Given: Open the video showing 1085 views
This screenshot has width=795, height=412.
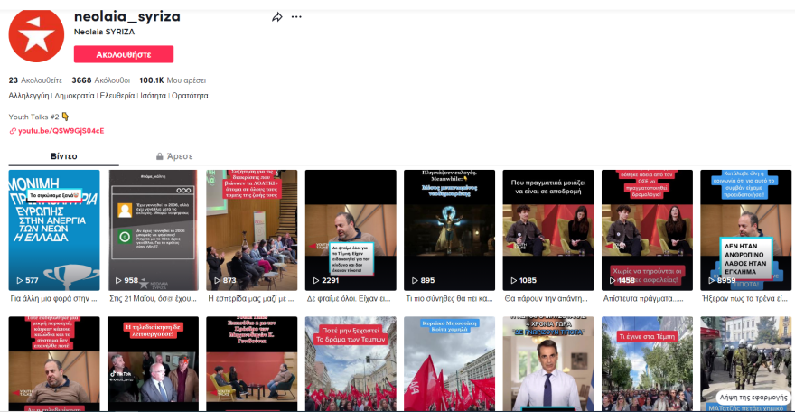Looking at the screenshot, I should tap(547, 229).
